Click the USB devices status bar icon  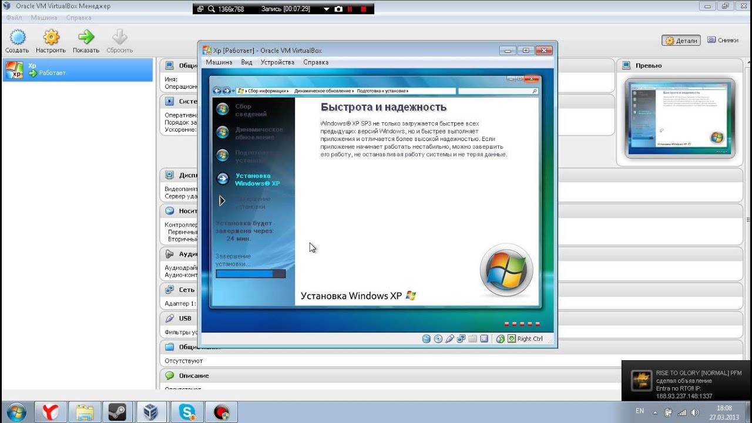(x=449, y=339)
